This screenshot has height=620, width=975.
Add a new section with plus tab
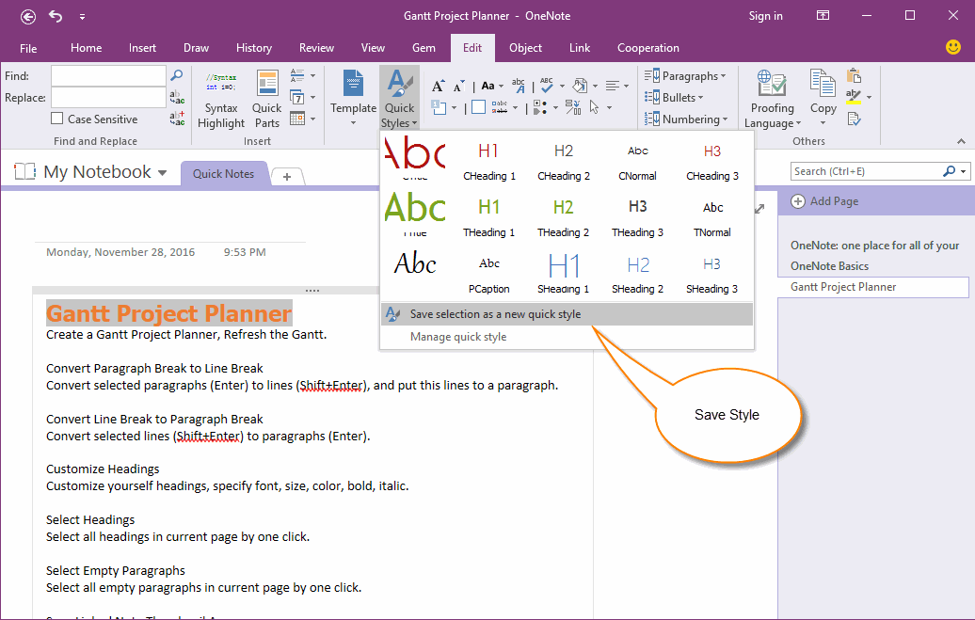287,177
